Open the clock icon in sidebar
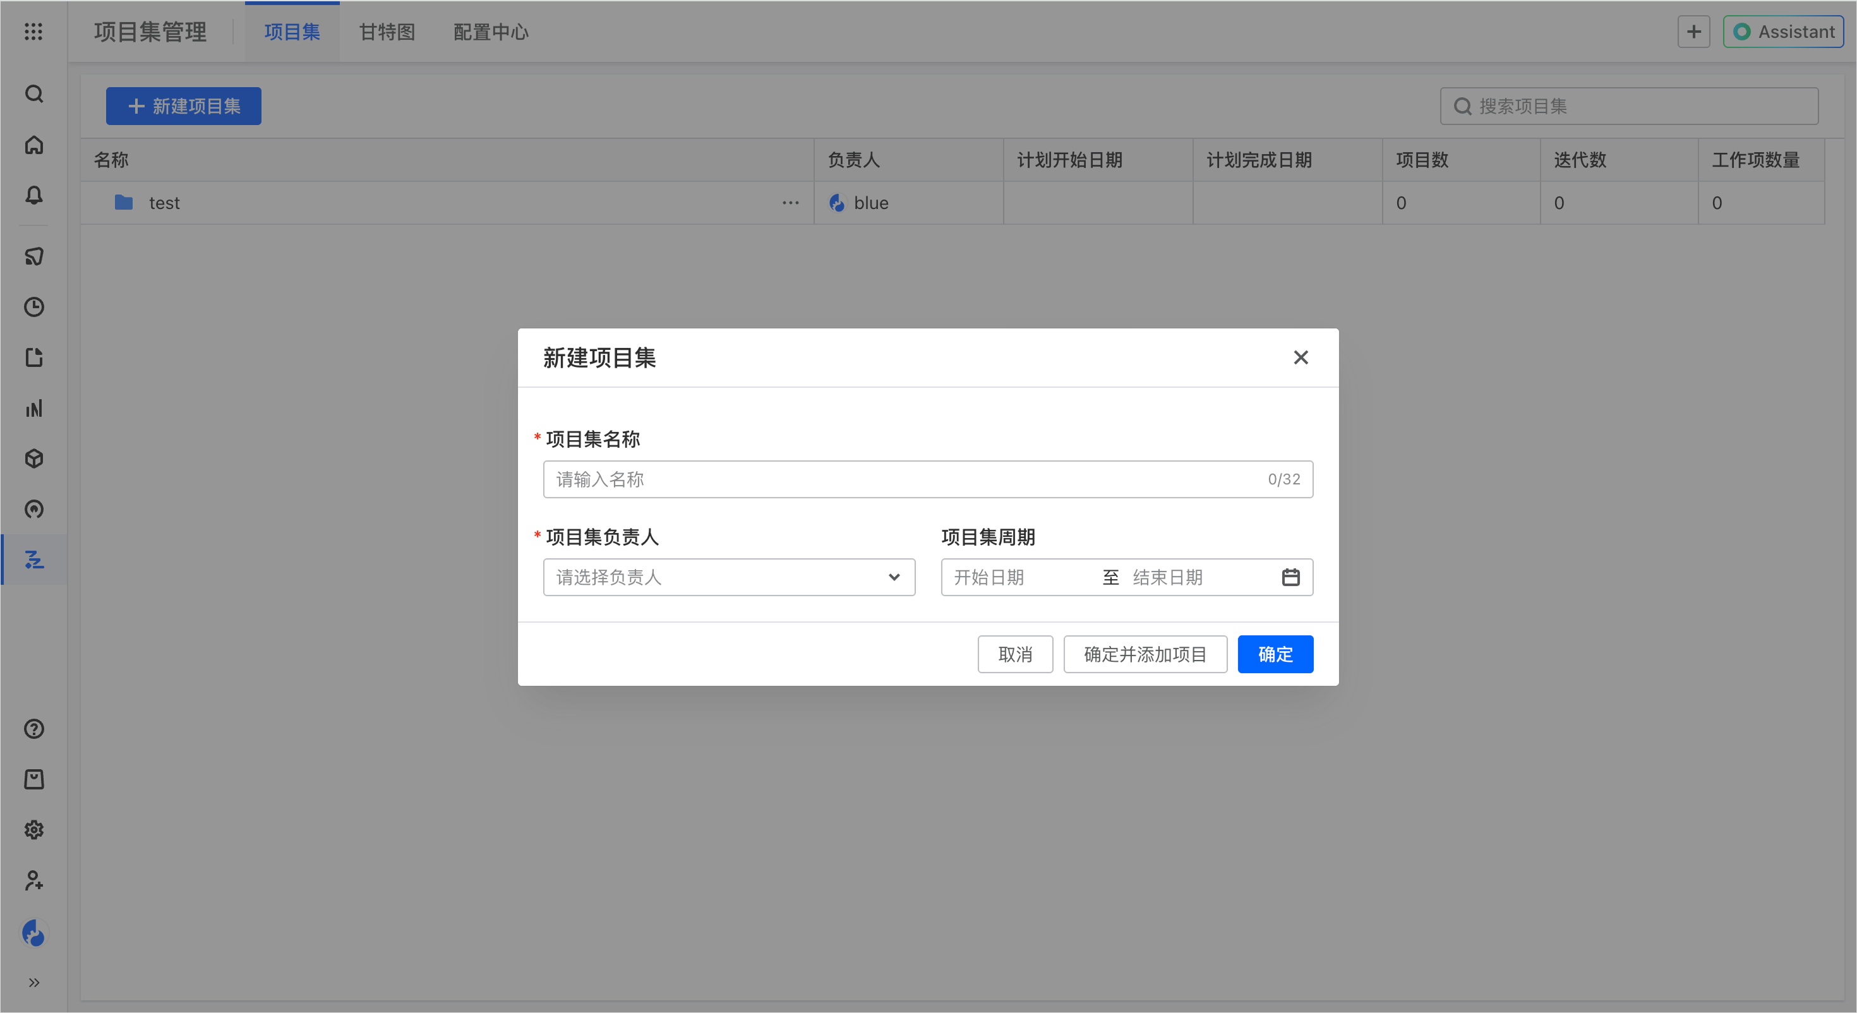The image size is (1857, 1013). click(34, 307)
